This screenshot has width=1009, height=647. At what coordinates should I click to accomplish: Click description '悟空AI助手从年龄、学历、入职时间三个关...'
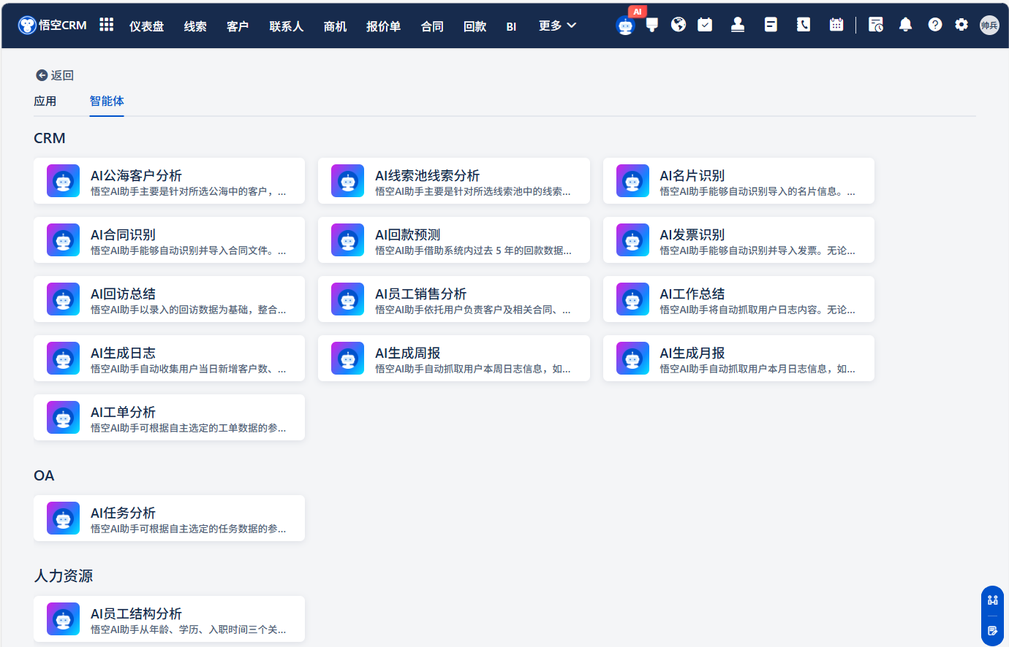(x=189, y=629)
